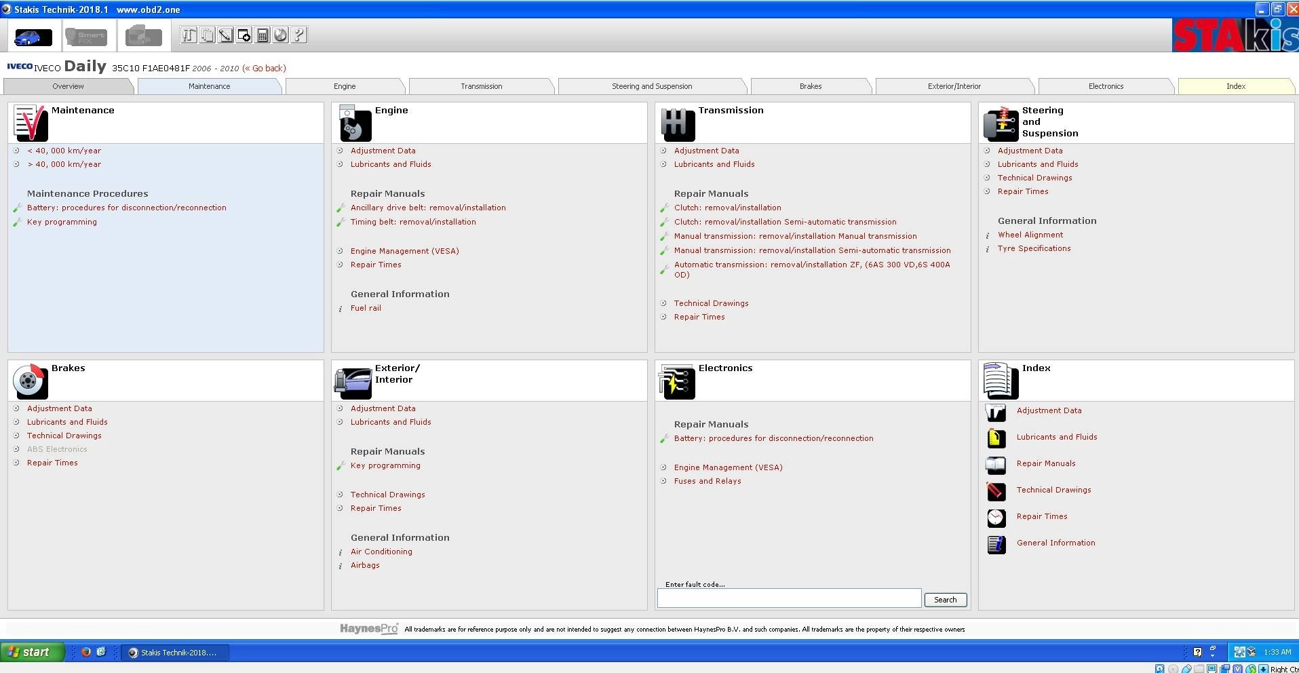The width and height of the screenshot is (1299, 673).
Task: Open Timing belt: removal/installation manual
Action: 413,222
